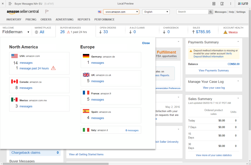The image size is (251, 165).
Task: Click the USA past-24-hours warning triangle
Action: (53, 68)
